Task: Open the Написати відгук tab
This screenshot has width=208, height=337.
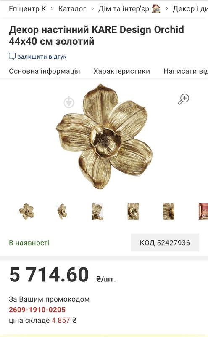Action: click(186, 71)
